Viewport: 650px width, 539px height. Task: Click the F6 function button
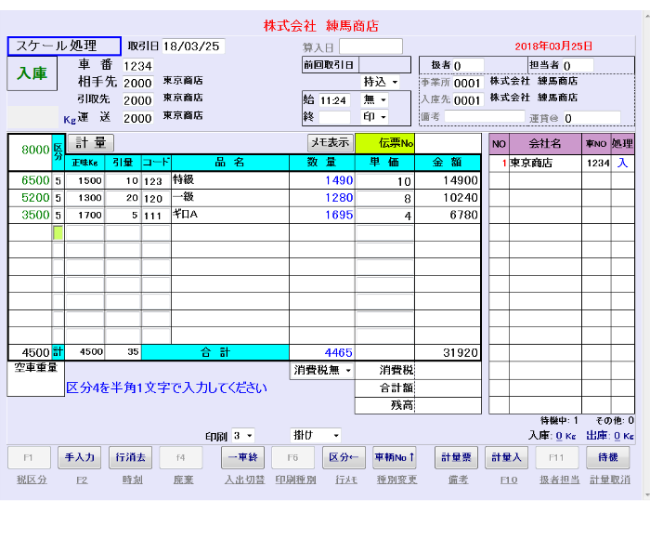coord(292,457)
